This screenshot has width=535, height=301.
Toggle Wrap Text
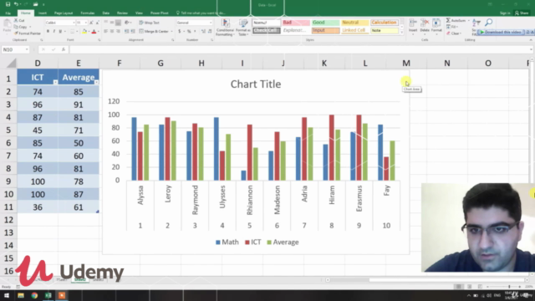coord(150,23)
